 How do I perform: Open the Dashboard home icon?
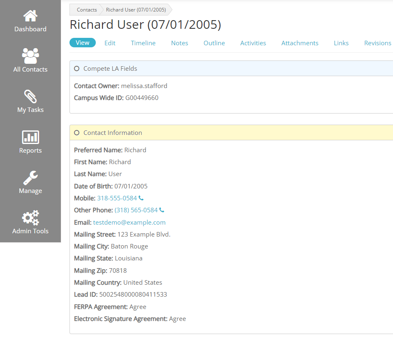pyautogui.click(x=30, y=16)
